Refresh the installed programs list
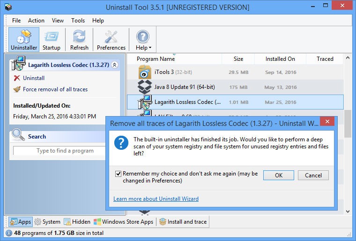 click(x=79, y=40)
